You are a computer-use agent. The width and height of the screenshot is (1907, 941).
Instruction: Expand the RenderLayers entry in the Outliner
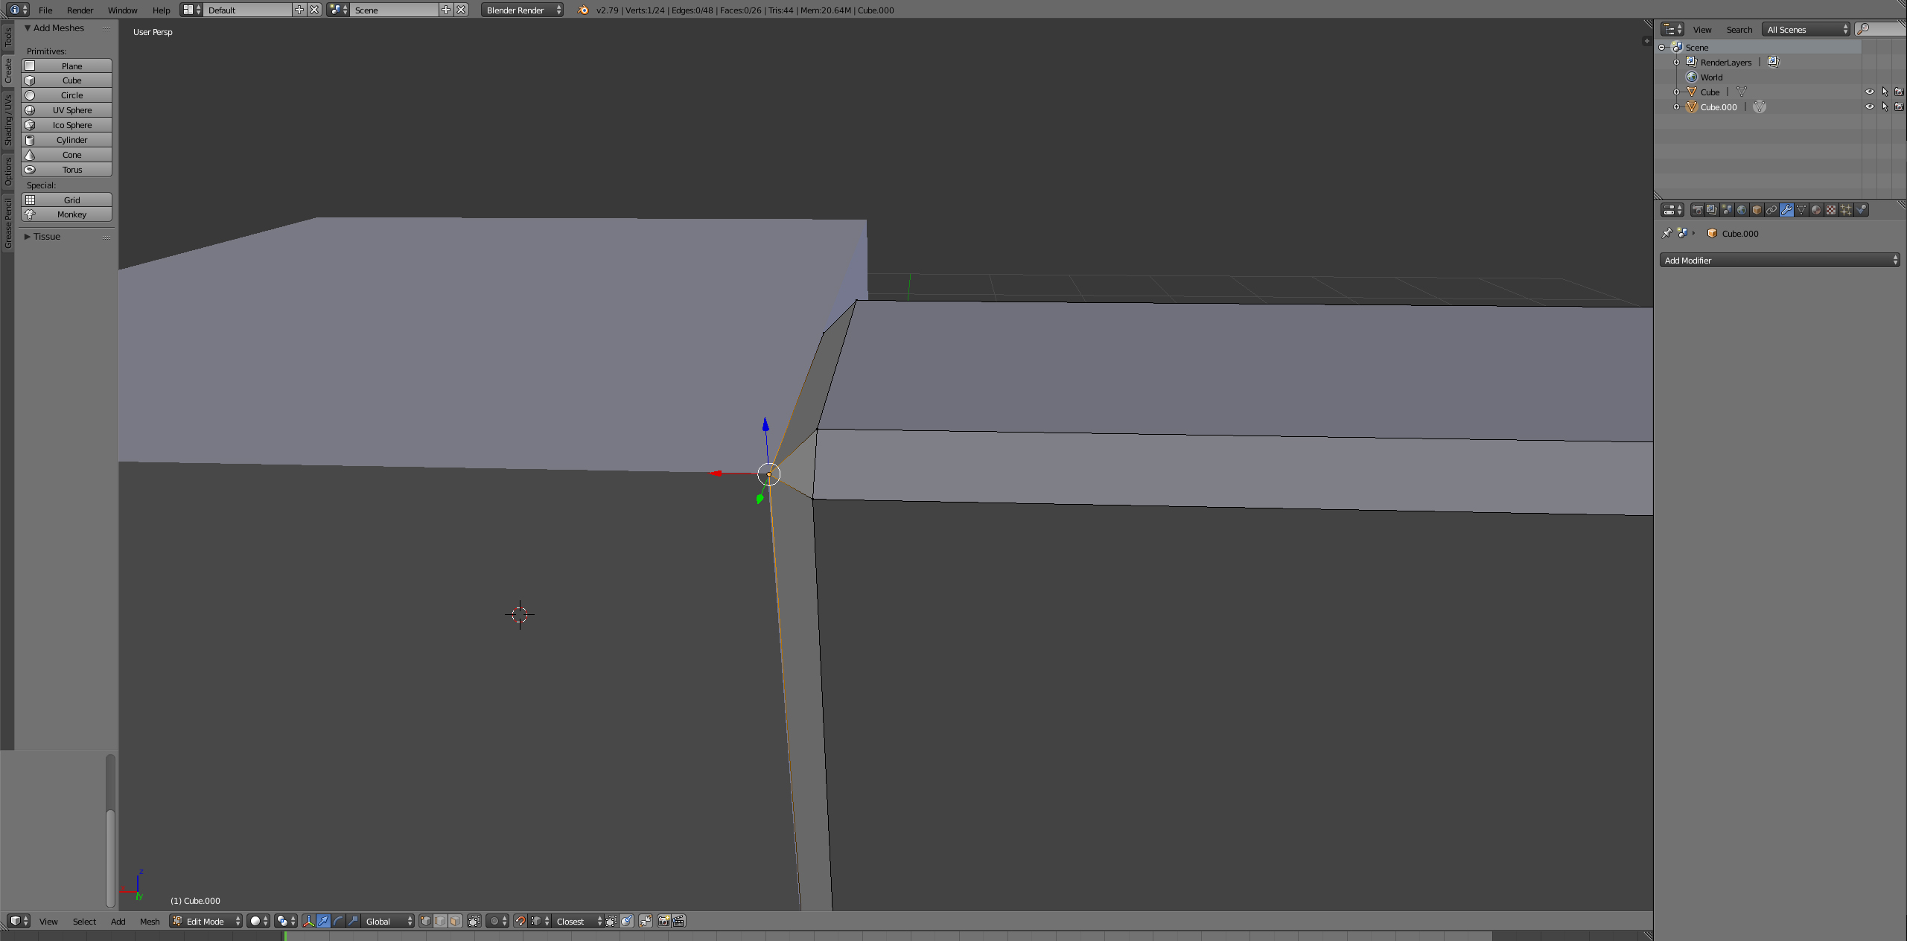[x=1676, y=62]
